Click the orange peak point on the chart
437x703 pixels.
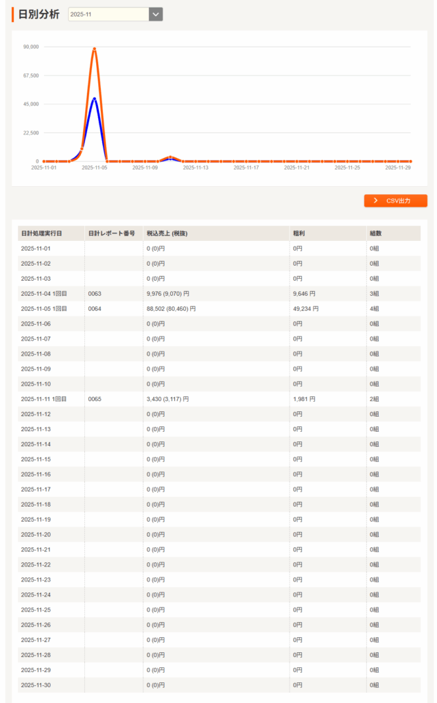[x=94, y=49]
